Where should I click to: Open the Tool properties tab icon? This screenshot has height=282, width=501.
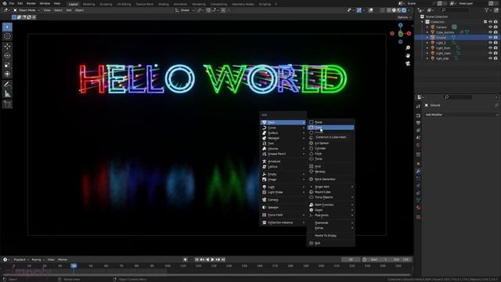tap(418, 107)
